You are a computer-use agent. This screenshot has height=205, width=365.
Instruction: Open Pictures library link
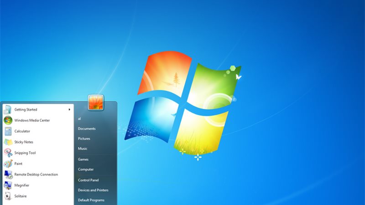coord(84,139)
